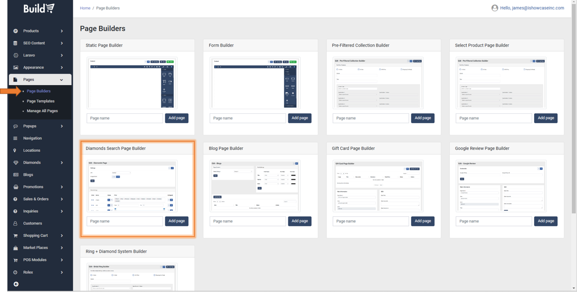Select the Rolex clock icon

[x=15, y=272]
